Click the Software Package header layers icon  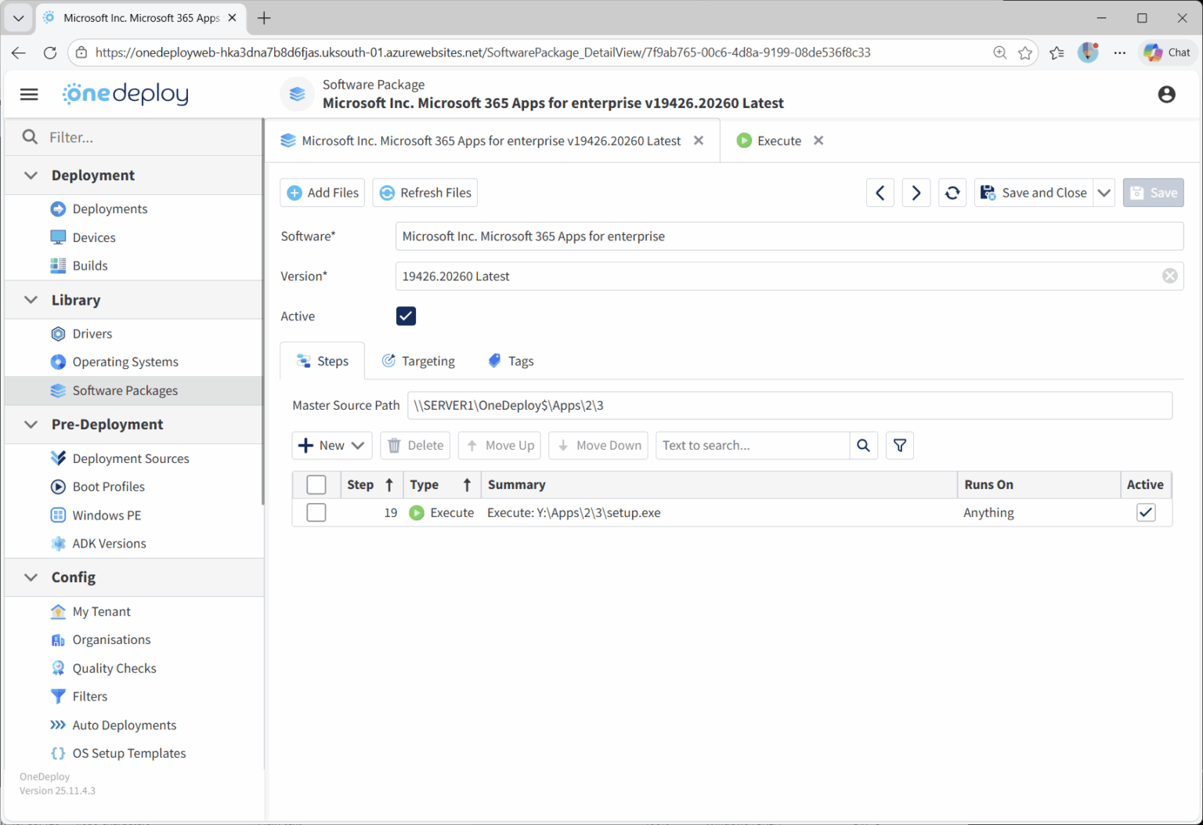pyautogui.click(x=297, y=94)
